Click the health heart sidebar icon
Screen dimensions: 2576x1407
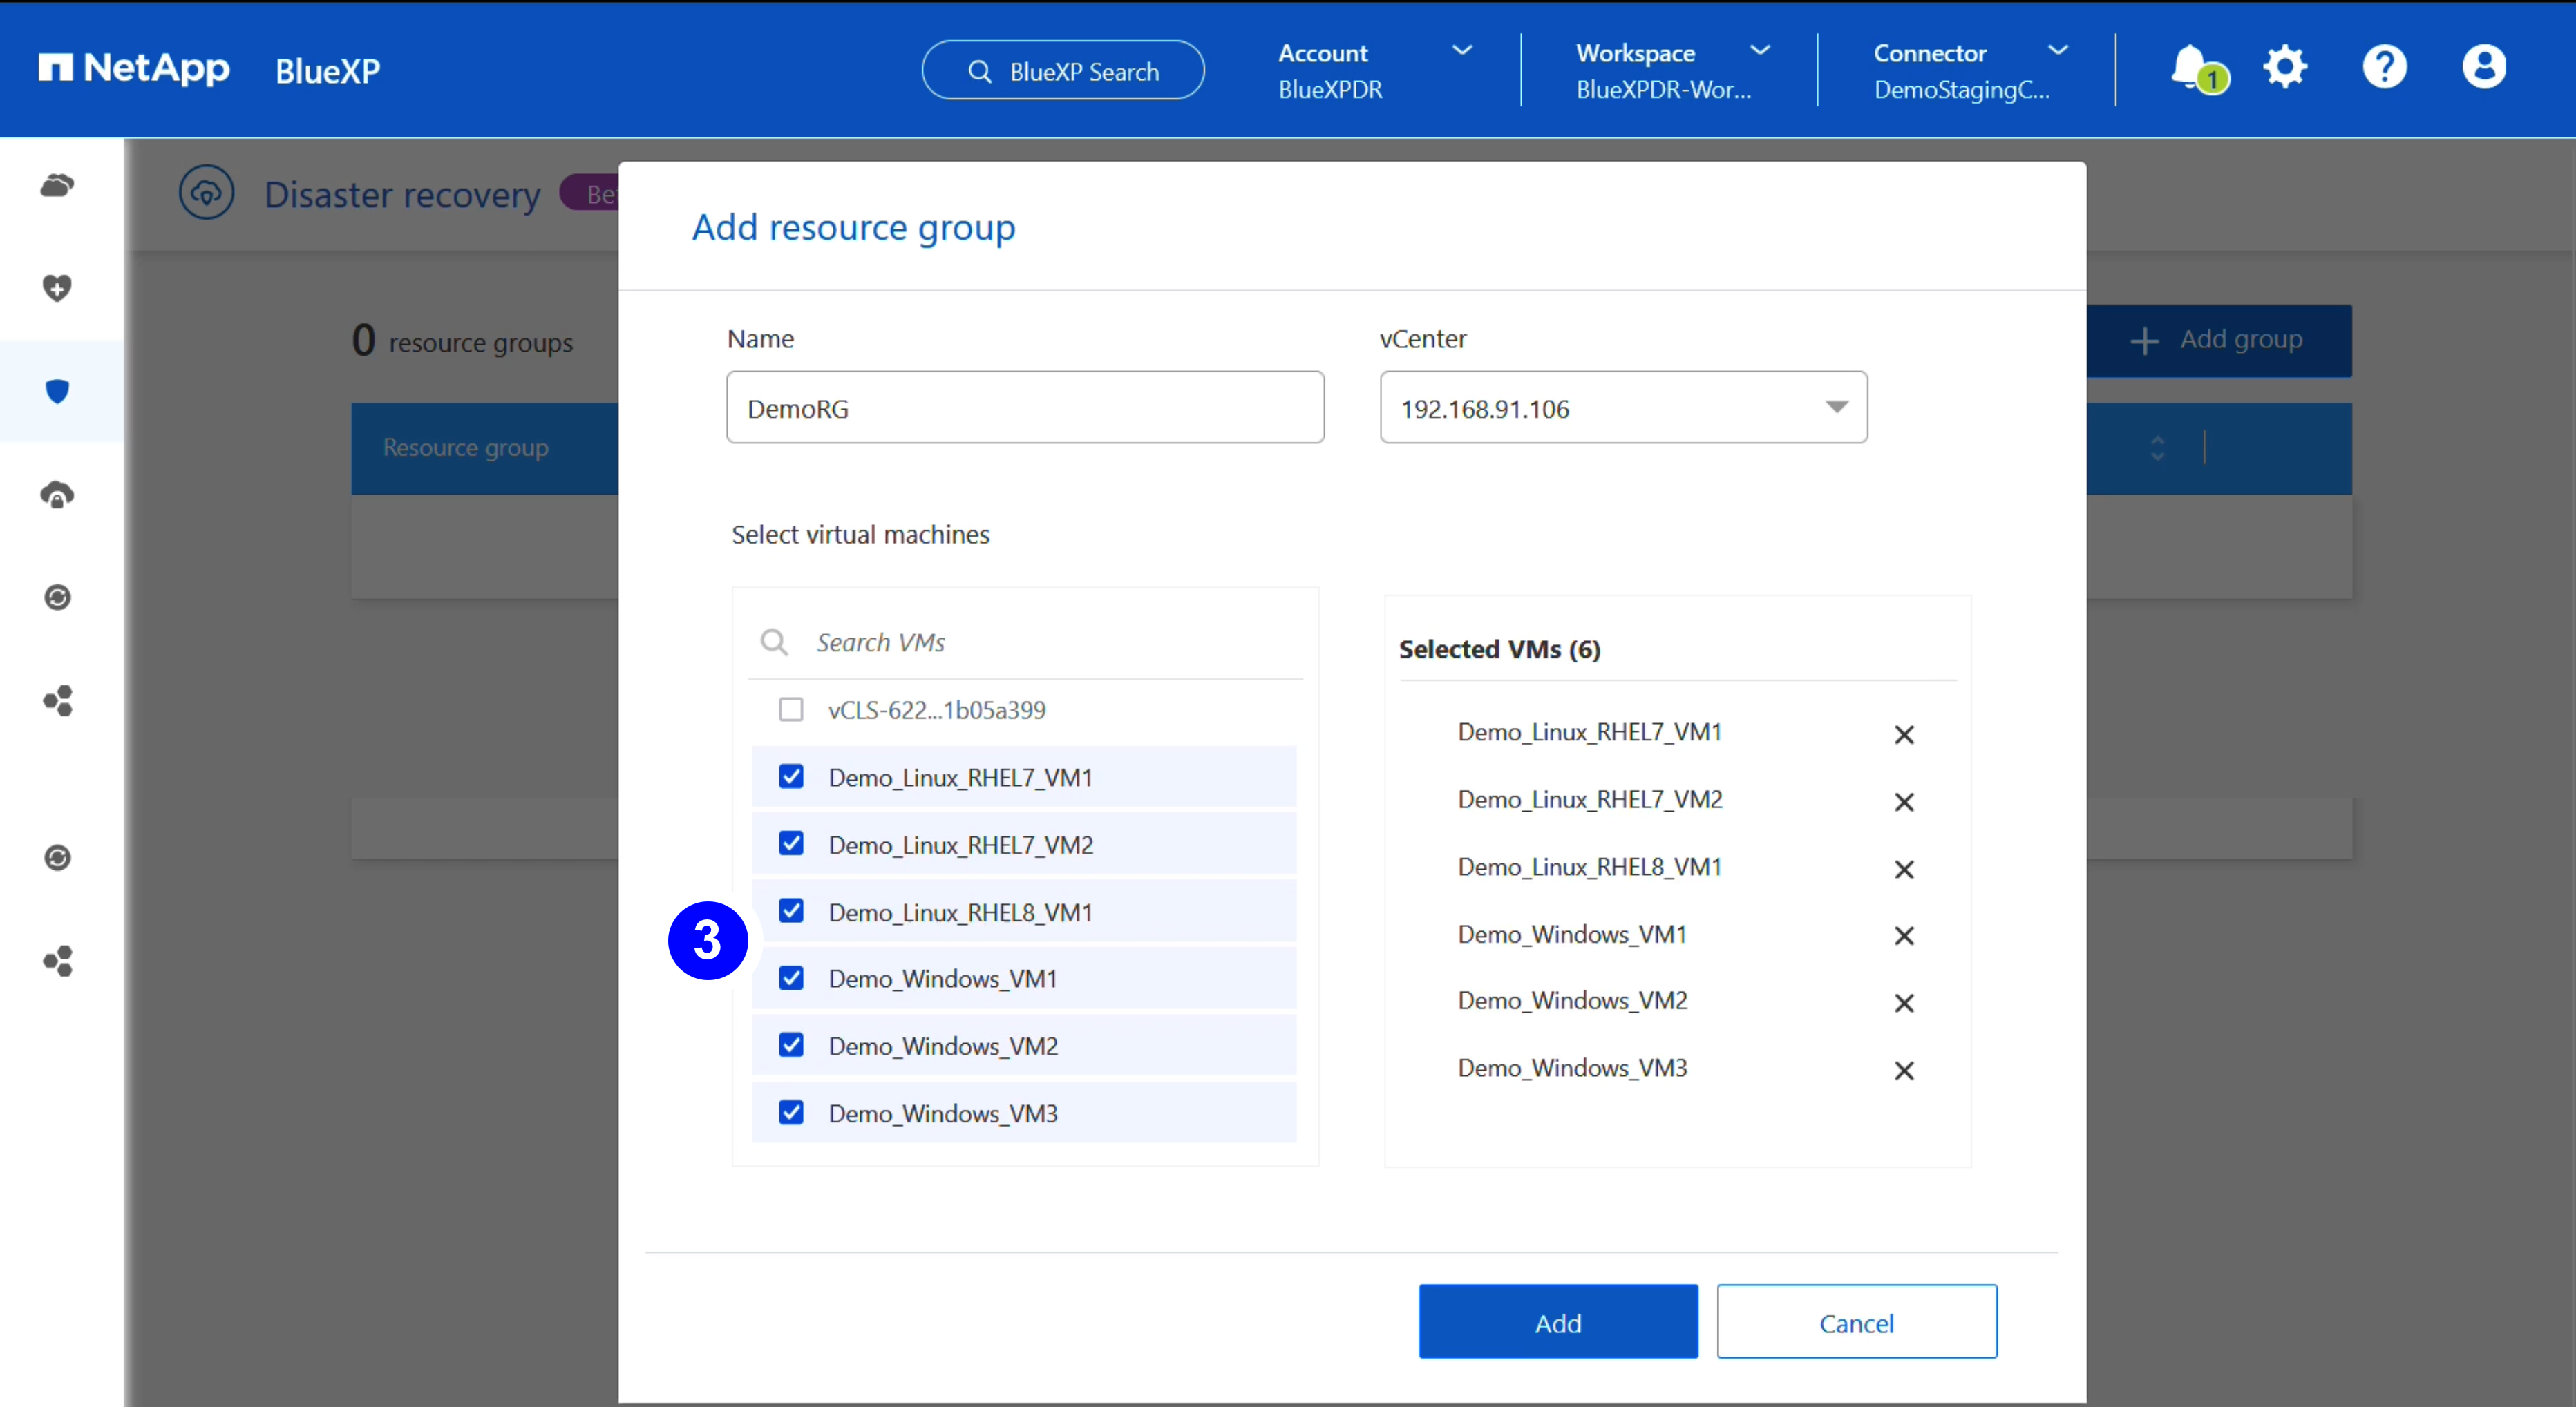(58, 288)
